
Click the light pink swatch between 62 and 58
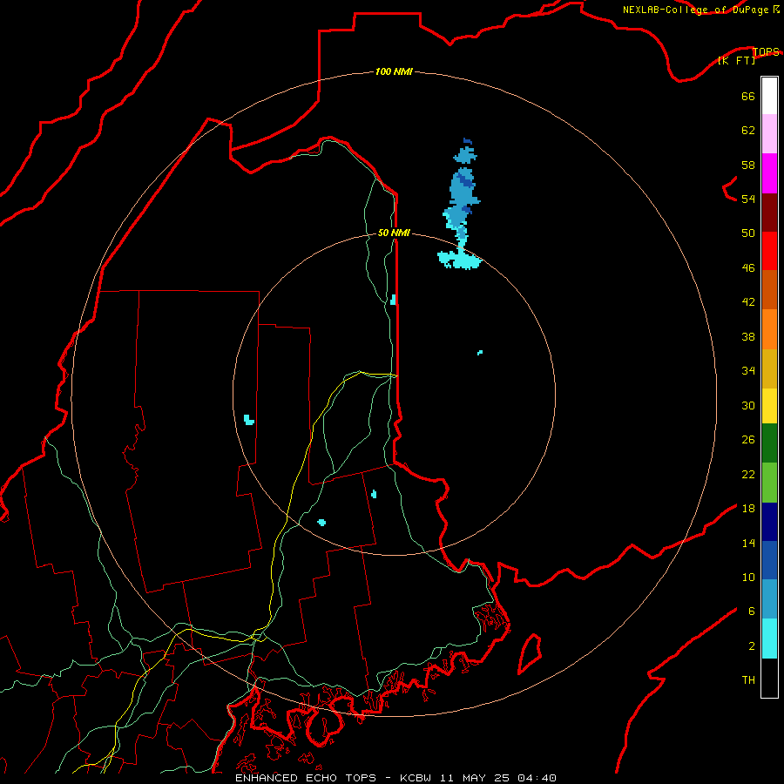pyautogui.click(x=769, y=134)
